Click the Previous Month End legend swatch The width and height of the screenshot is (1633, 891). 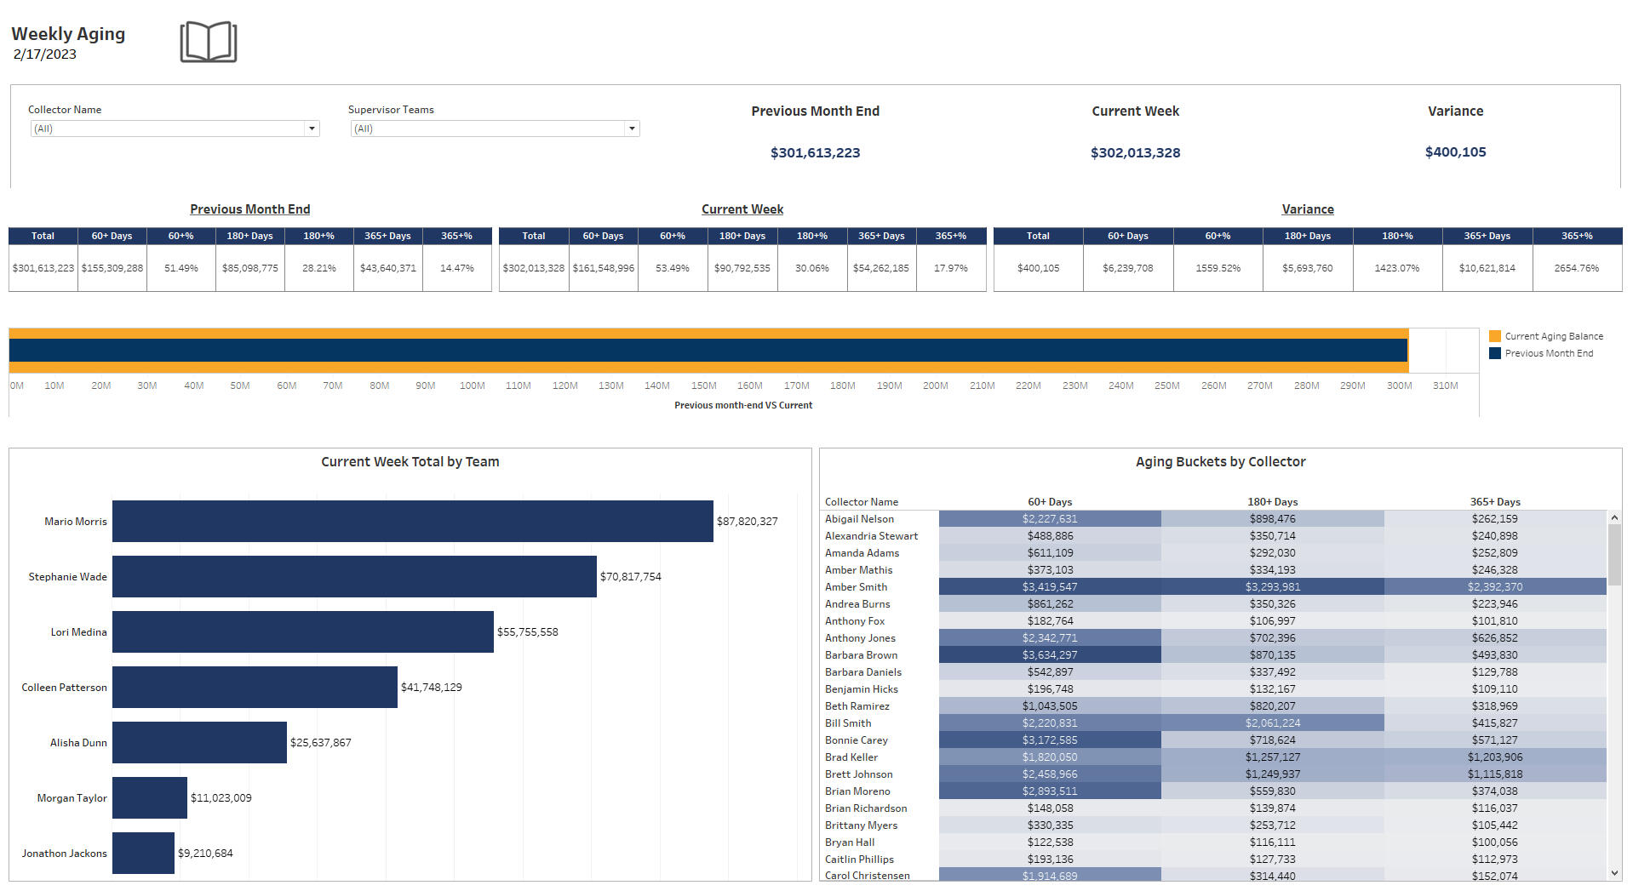coord(1494,353)
